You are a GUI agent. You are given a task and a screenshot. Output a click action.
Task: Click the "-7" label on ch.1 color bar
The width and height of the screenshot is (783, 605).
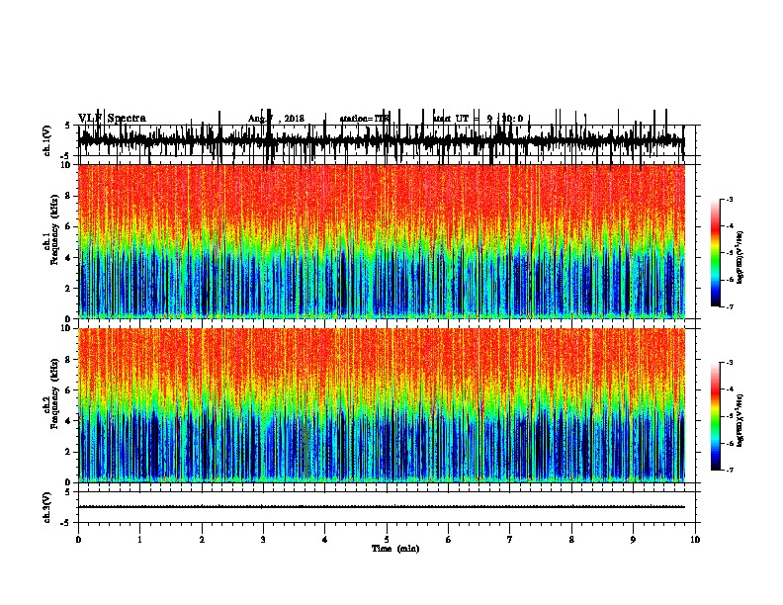click(729, 306)
